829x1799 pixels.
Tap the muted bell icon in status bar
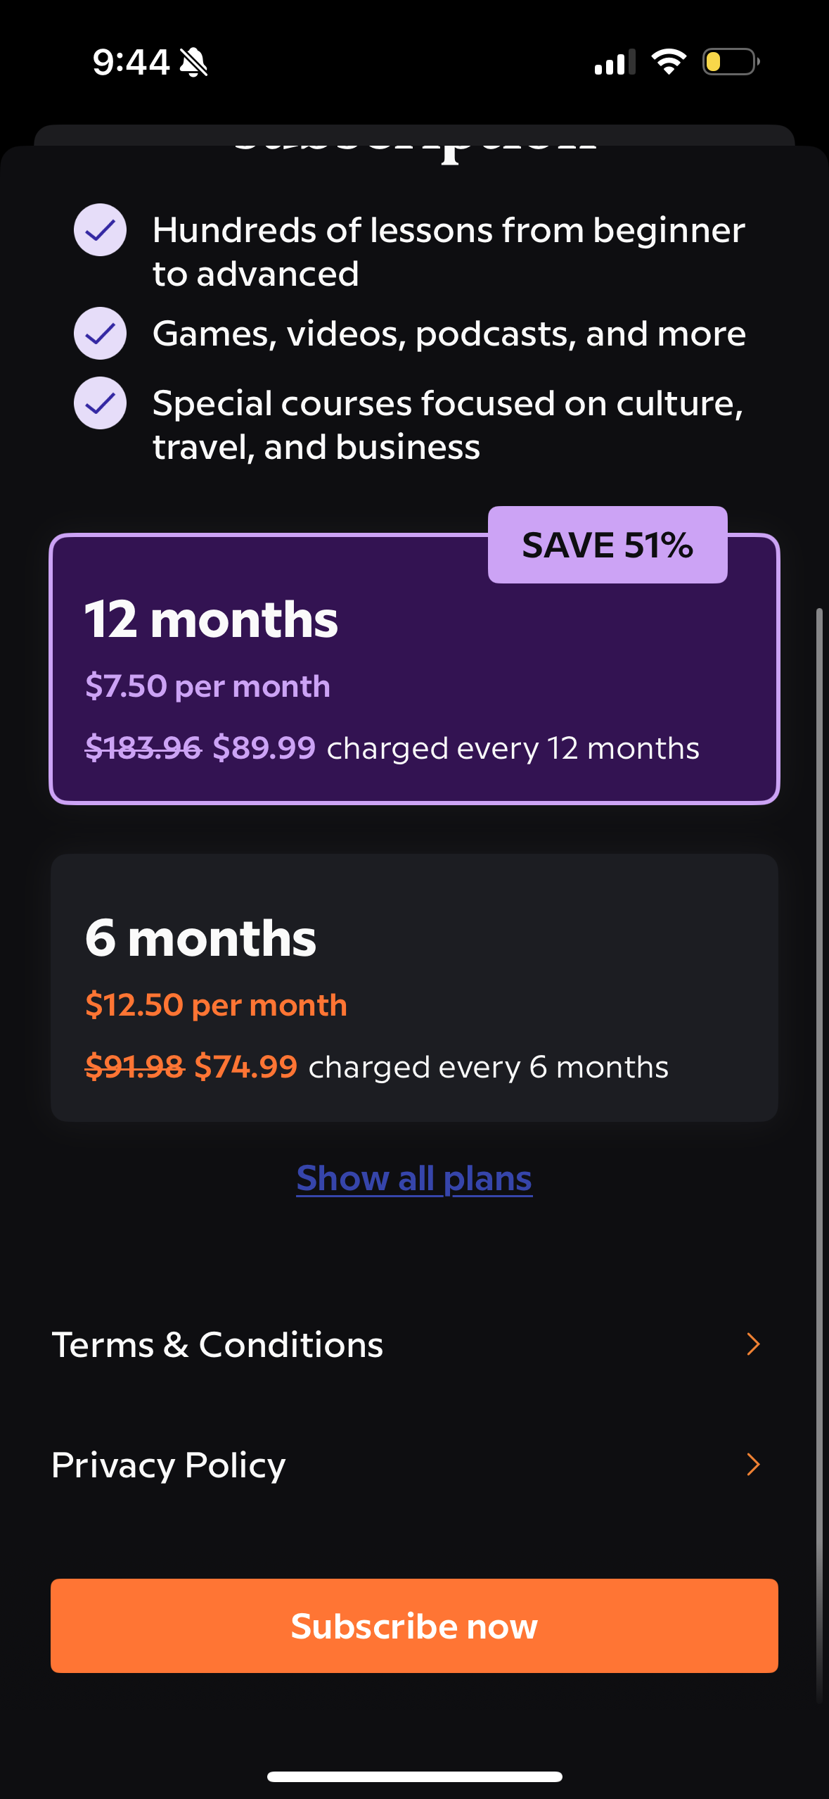tap(193, 62)
